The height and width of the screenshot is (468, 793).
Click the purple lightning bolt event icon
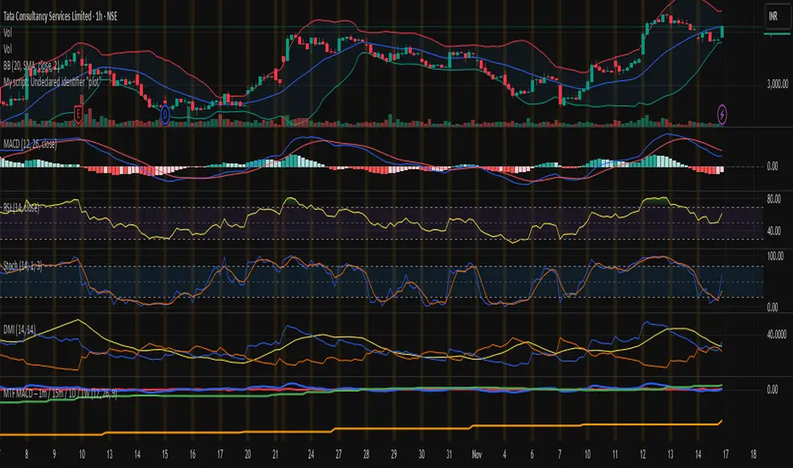click(x=722, y=114)
